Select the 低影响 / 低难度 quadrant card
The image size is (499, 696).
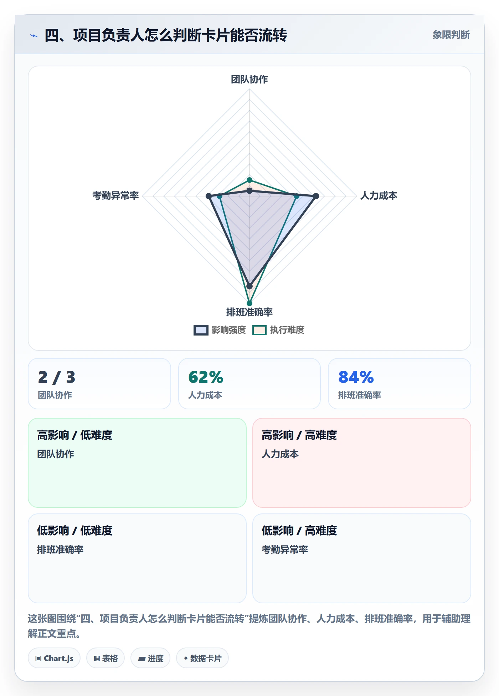point(137,558)
